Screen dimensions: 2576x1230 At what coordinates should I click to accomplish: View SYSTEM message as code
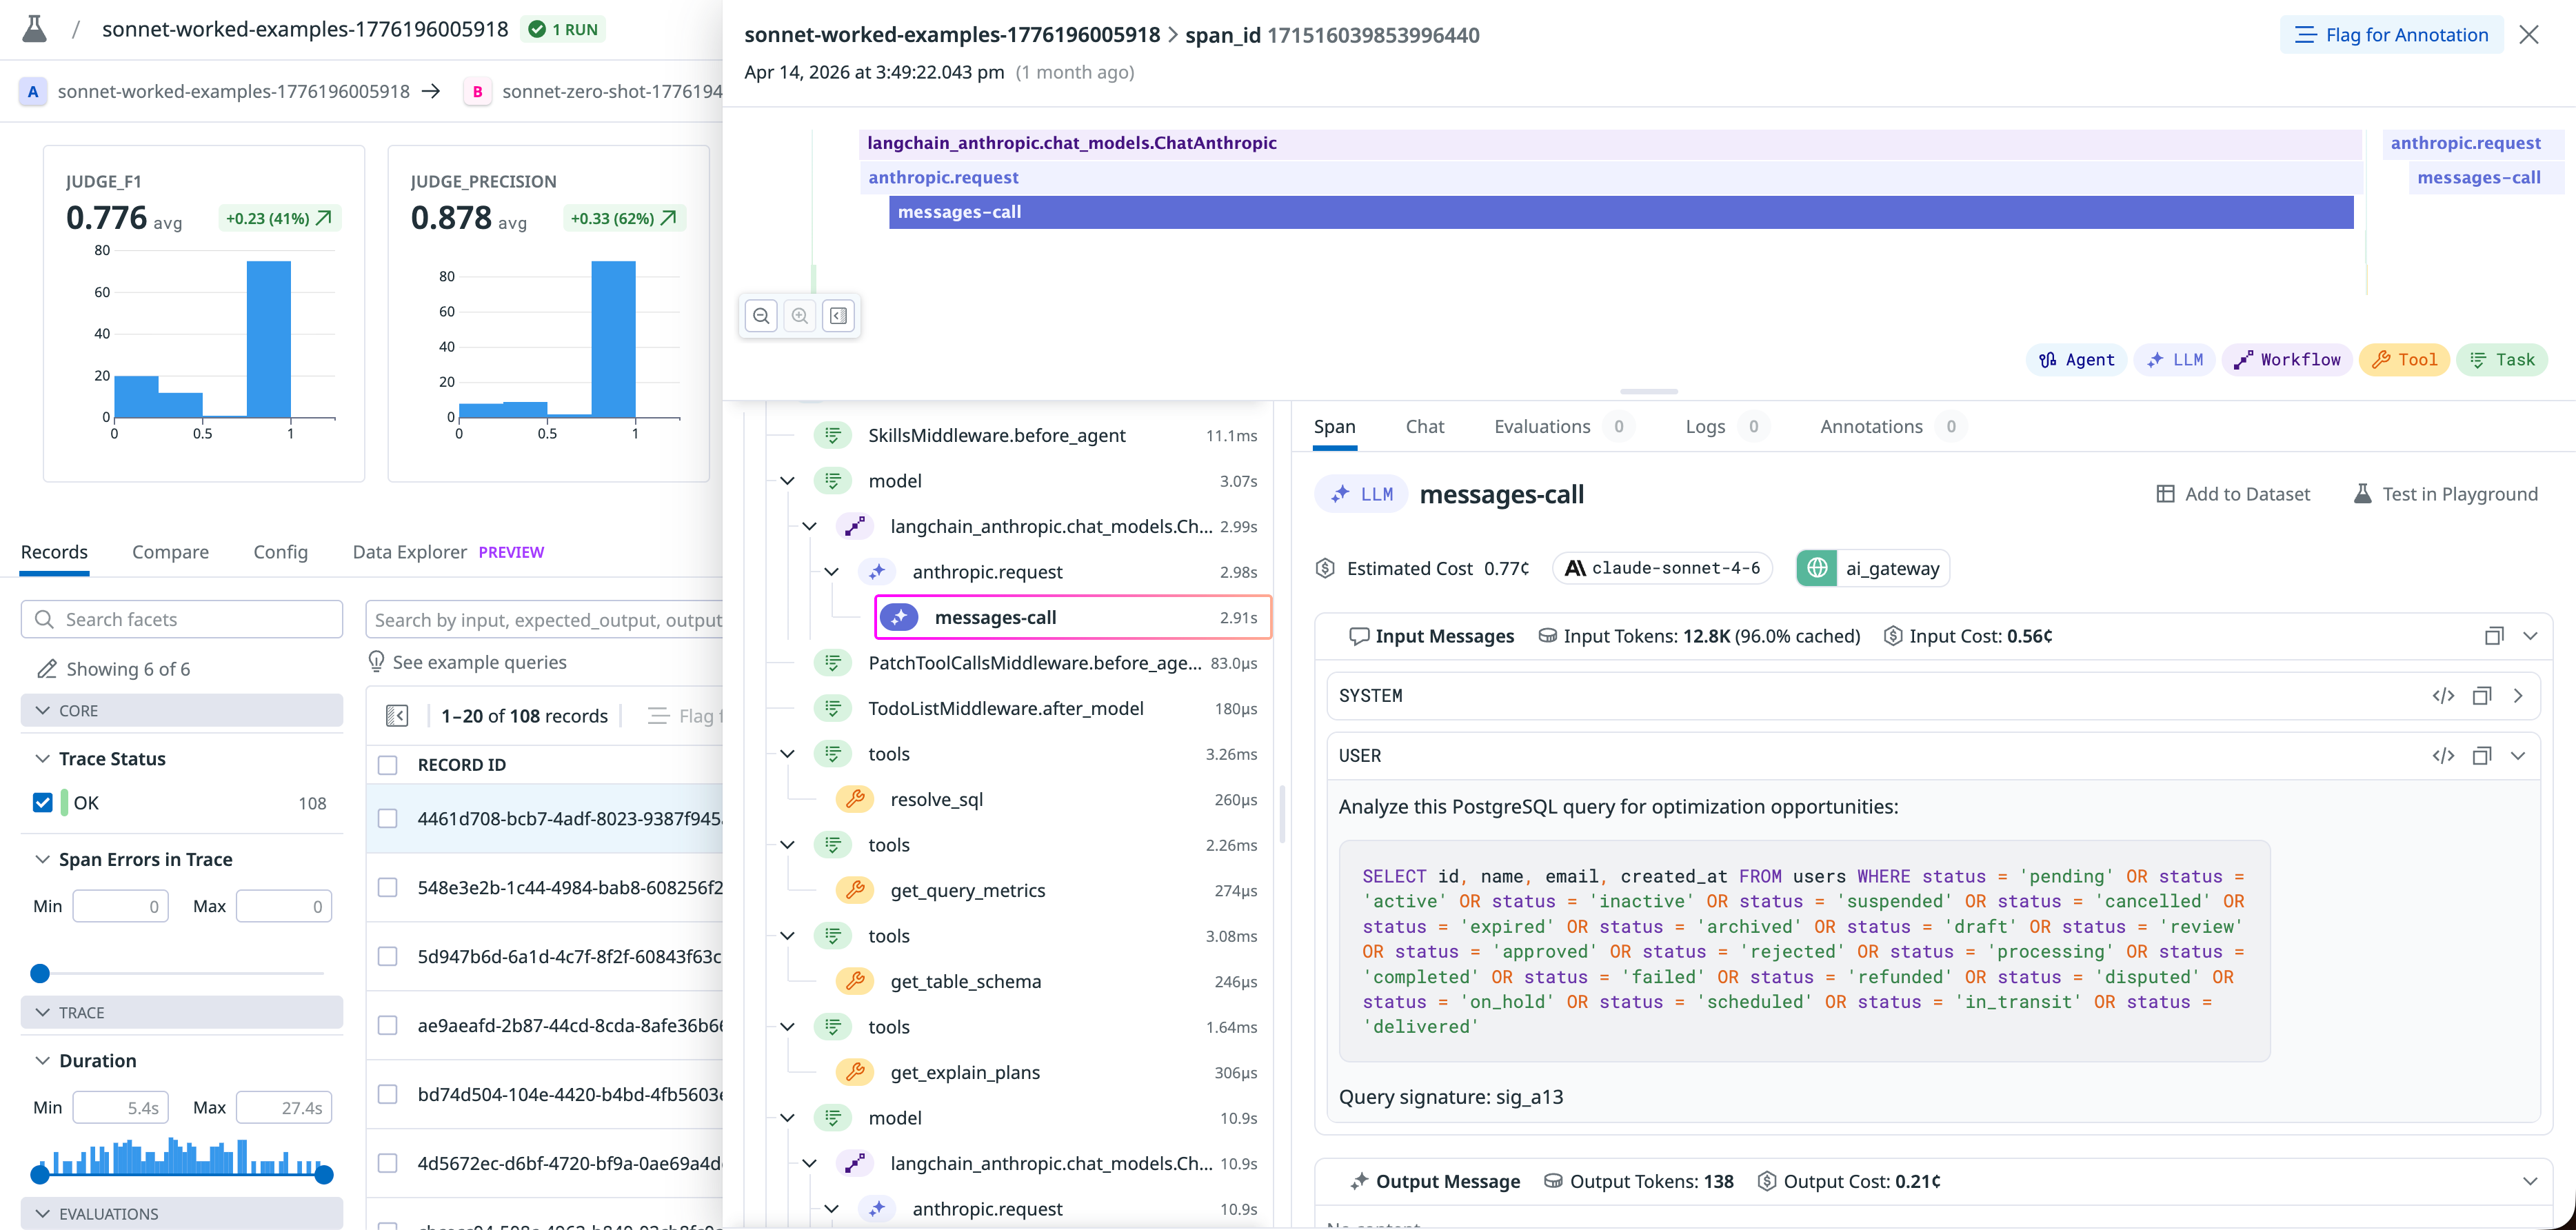(2443, 696)
